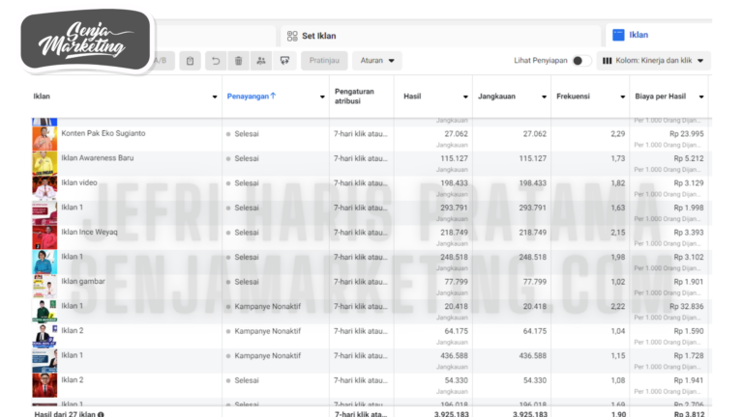Expand the Biaya per Hasil column arrow
The width and height of the screenshot is (743, 417).
point(700,97)
